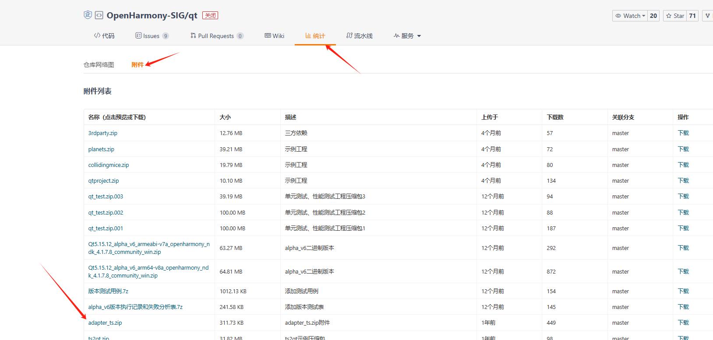Click the 上传于 column header
Screen dimensions: 713x340
490,117
